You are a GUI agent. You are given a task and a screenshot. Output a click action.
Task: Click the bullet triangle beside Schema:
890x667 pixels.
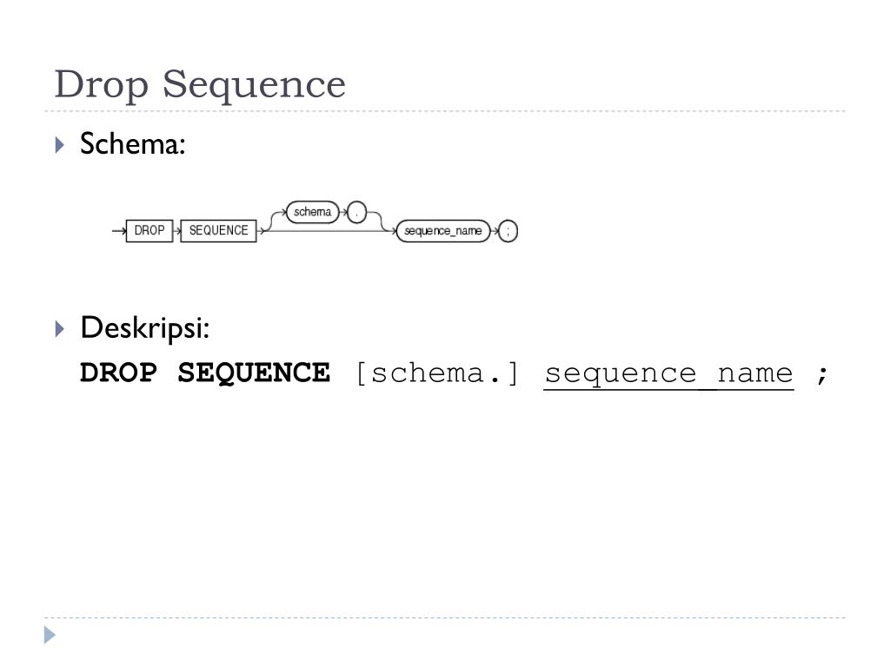[x=60, y=145]
